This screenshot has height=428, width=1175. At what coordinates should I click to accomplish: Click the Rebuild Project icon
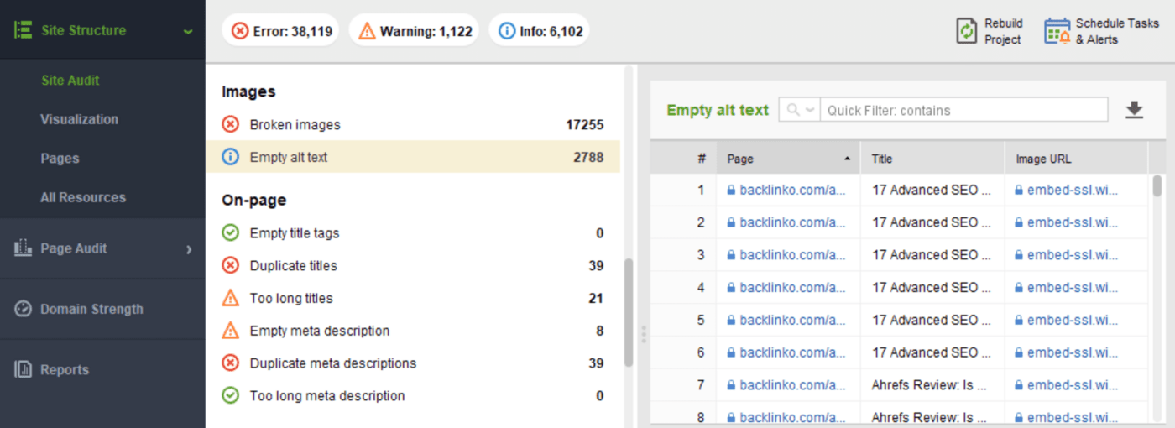pos(967,31)
